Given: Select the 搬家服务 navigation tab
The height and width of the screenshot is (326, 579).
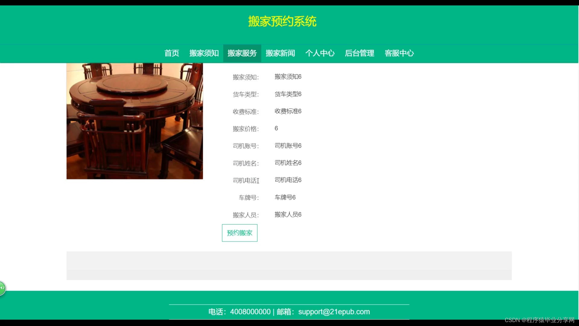Looking at the screenshot, I should click(242, 53).
